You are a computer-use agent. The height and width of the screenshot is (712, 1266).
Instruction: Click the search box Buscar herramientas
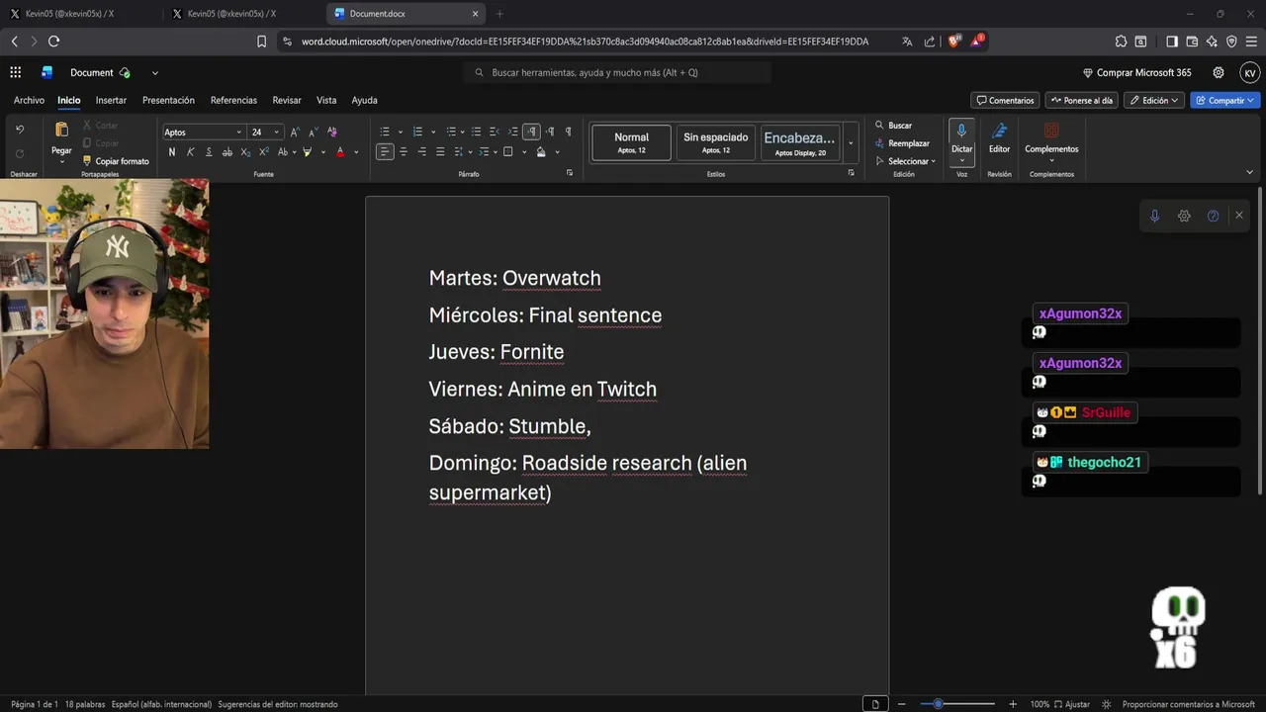[x=618, y=72]
